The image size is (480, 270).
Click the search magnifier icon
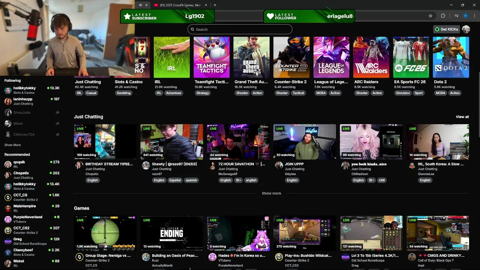tap(192, 29)
